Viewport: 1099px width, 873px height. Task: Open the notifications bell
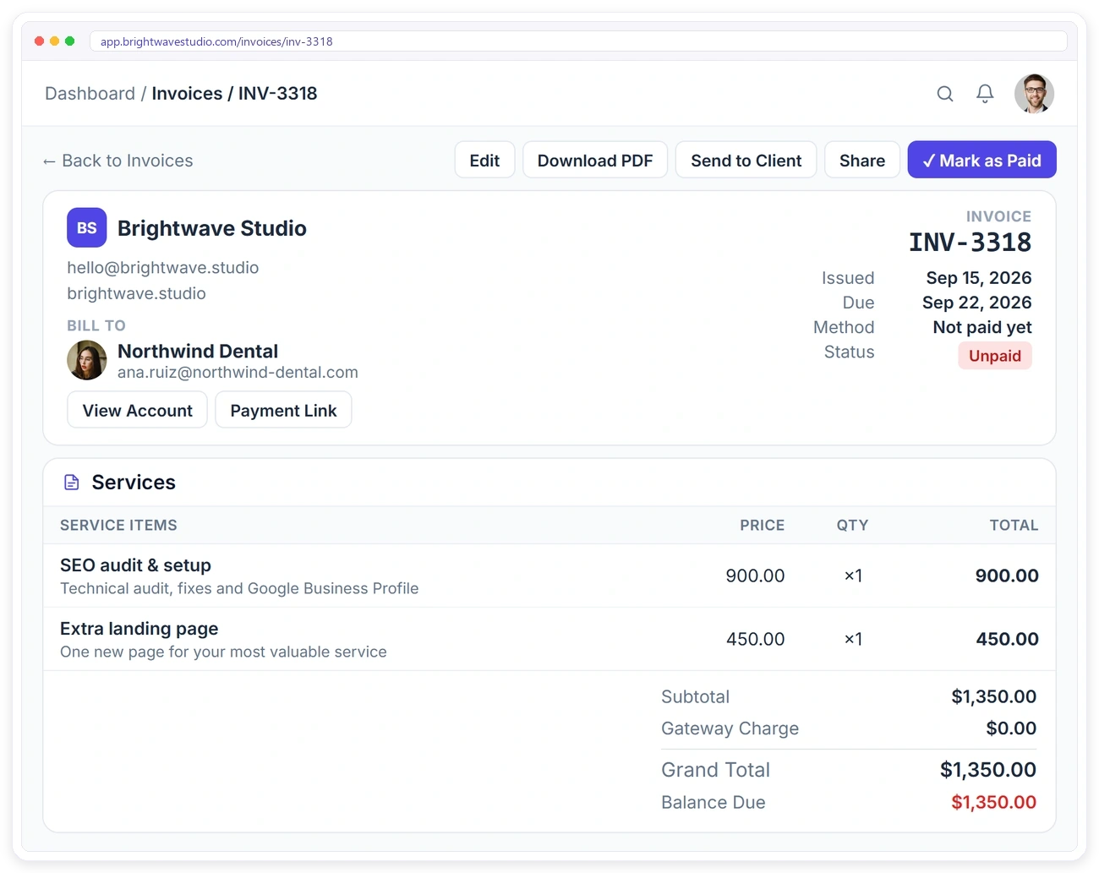pyautogui.click(x=985, y=94)
